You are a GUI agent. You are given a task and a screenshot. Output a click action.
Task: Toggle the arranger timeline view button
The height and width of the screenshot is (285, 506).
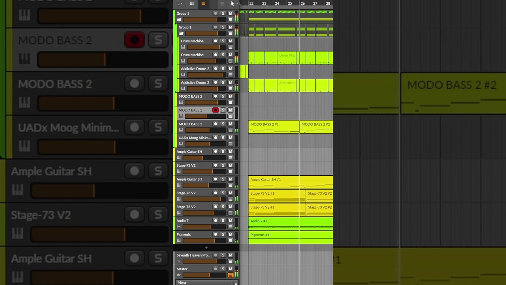[x=203, y=4]
